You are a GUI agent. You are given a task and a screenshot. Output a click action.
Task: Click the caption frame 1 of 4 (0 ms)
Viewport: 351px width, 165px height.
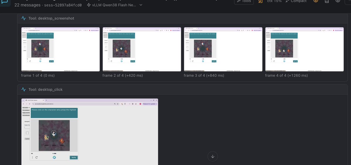pos(38,75)
